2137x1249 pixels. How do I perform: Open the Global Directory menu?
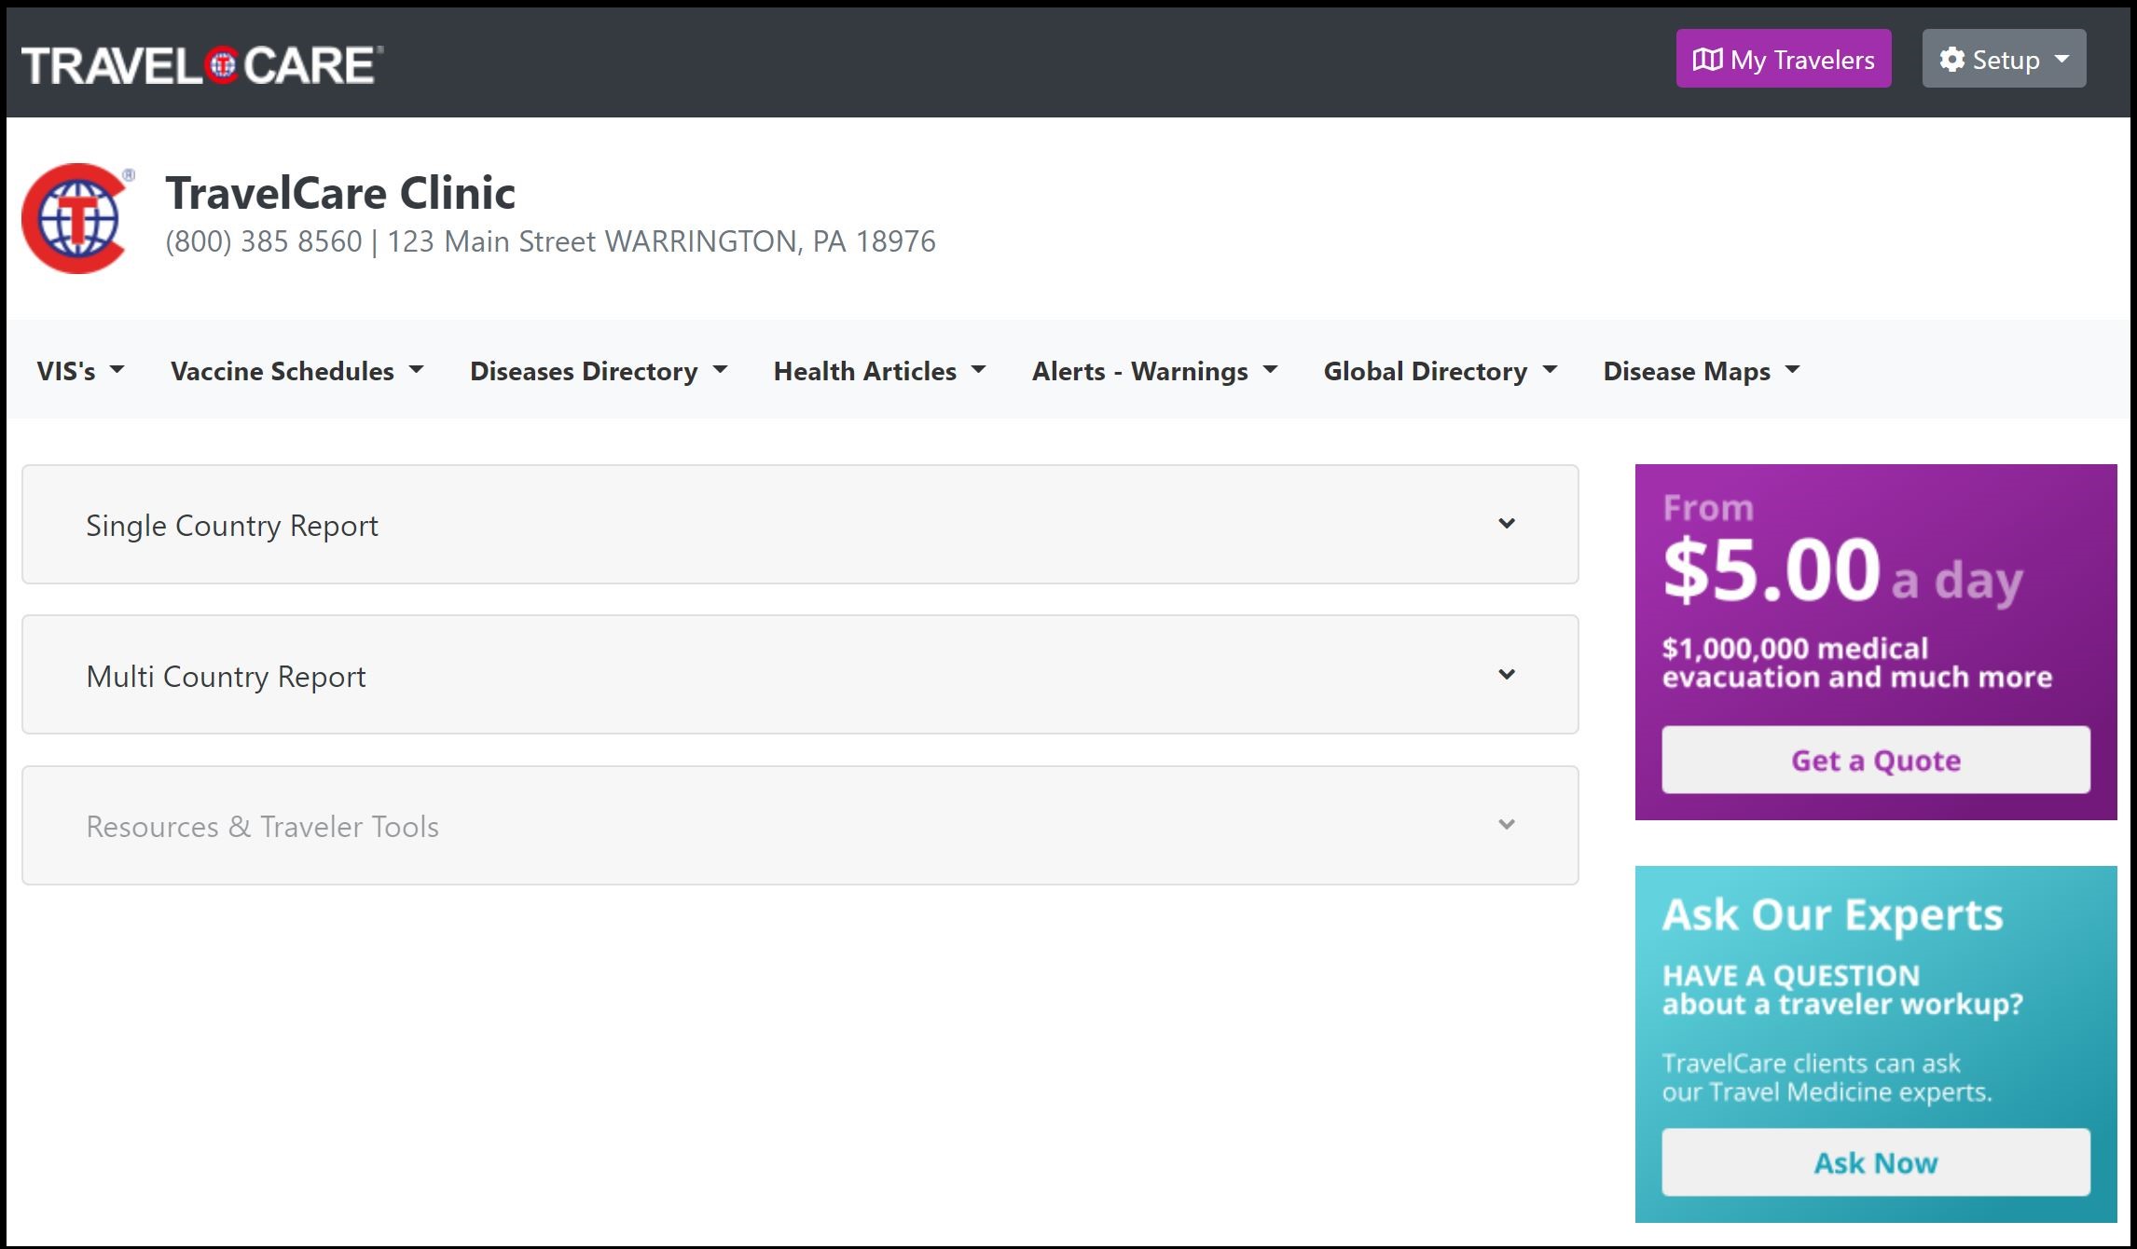point(1441,371)
